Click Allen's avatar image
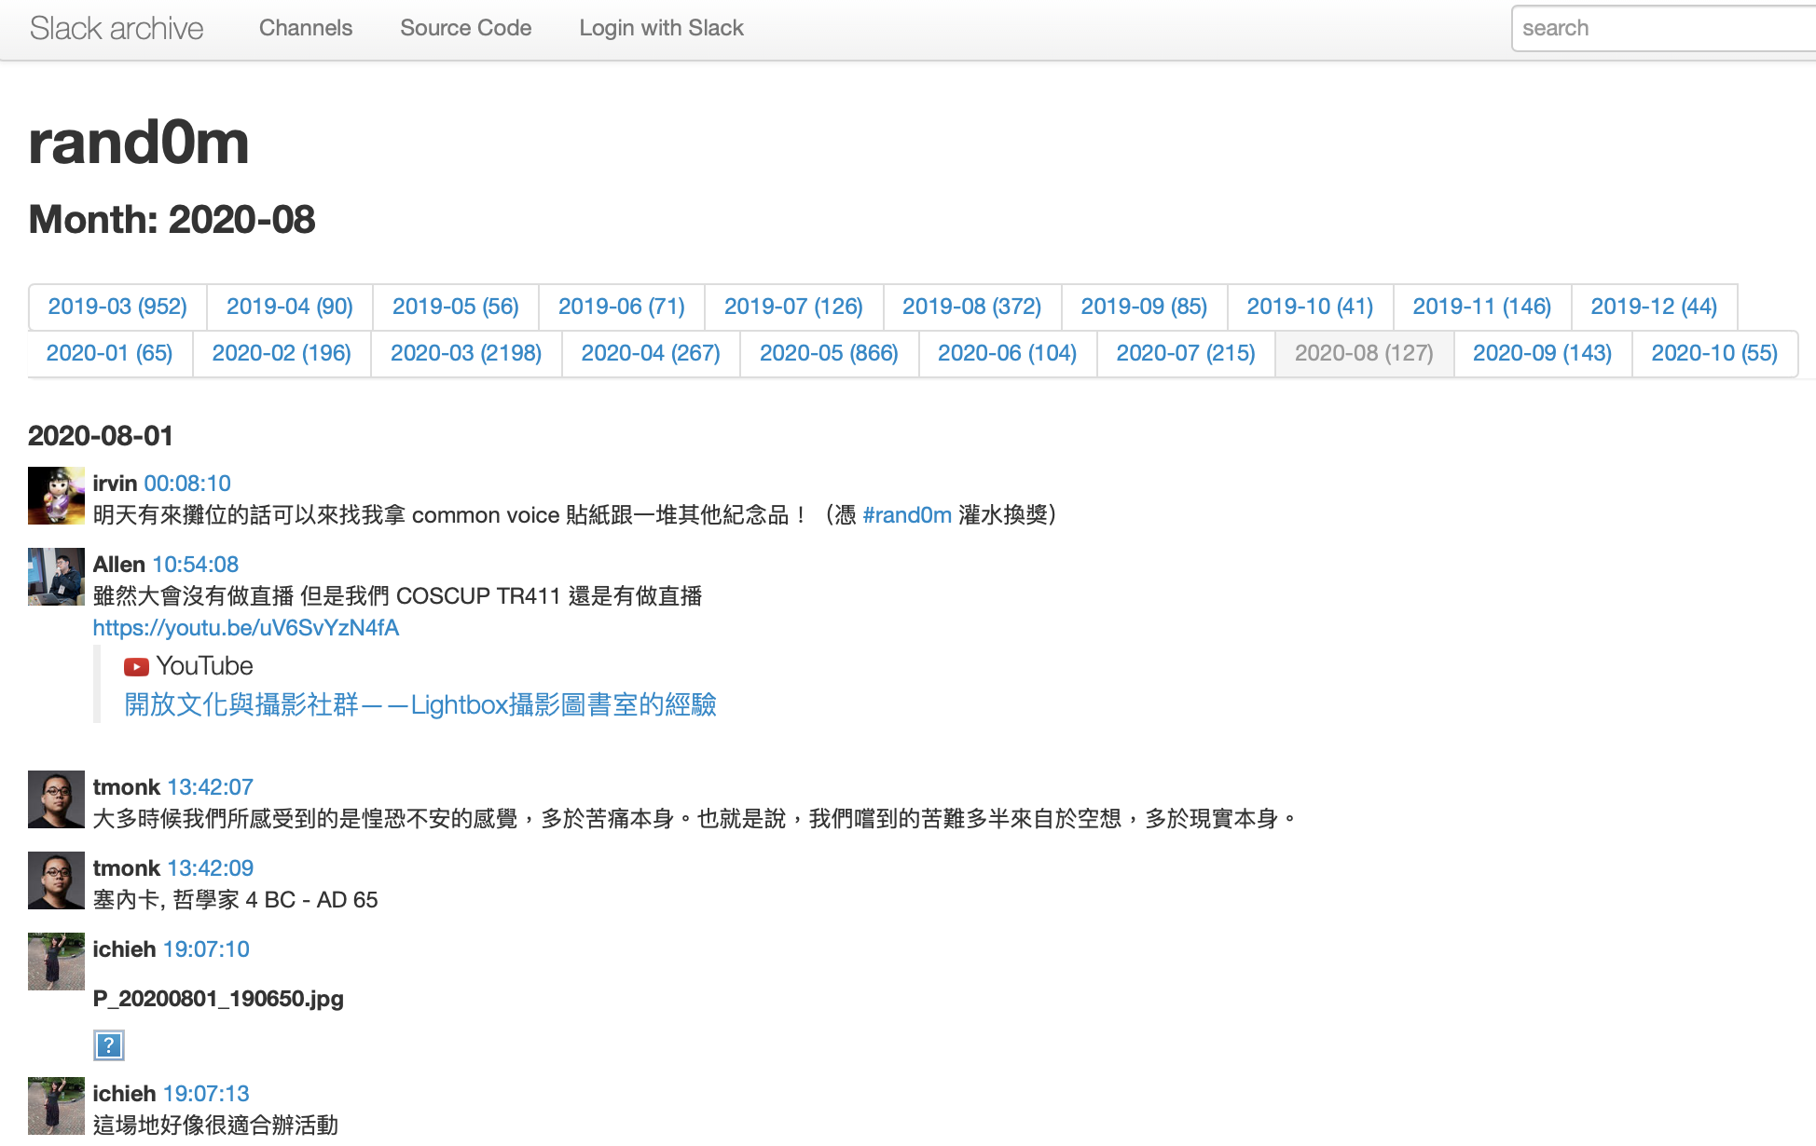 tap(56, 577)
